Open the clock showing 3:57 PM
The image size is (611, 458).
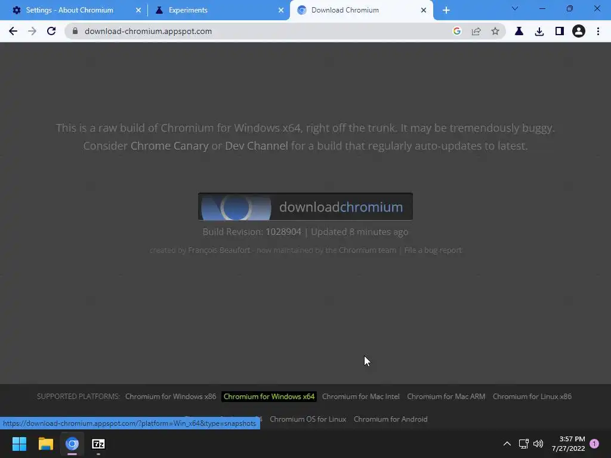[x=568, y=444]
